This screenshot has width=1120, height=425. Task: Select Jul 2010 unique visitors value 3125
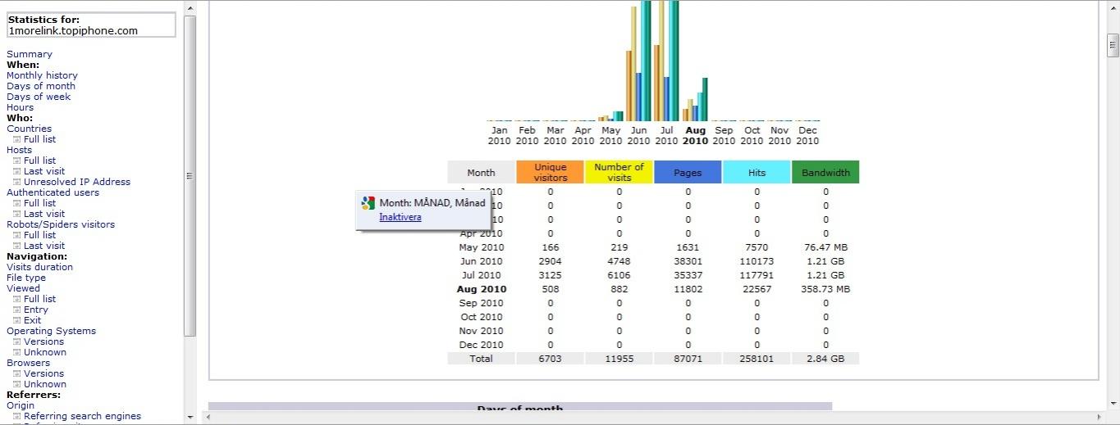point(551,275)
